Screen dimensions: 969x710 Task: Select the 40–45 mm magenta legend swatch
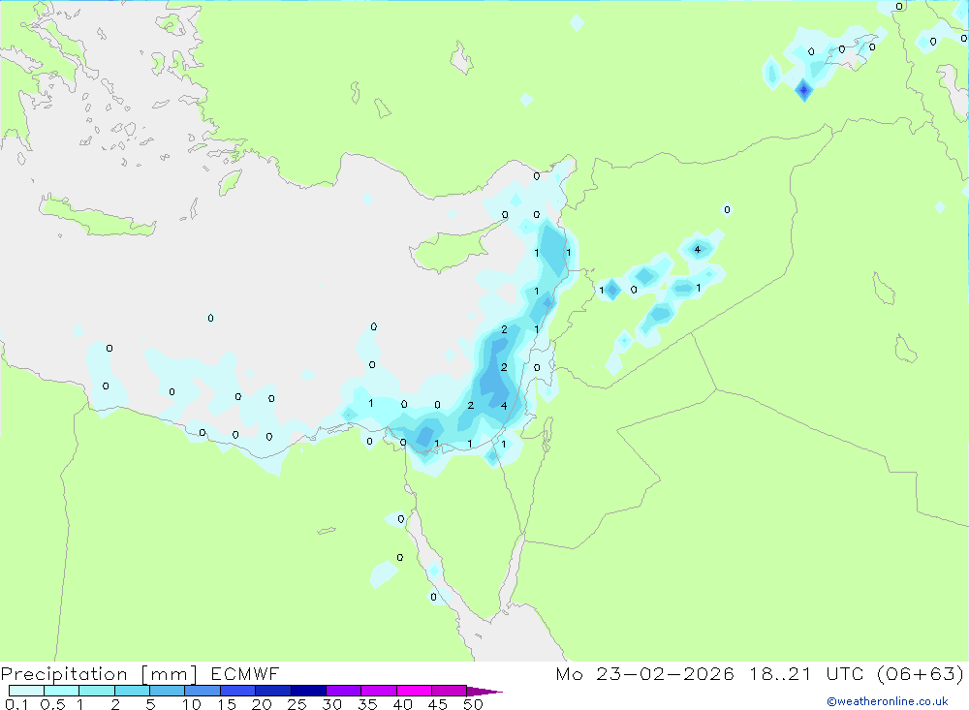pyautogui.click(x=414, y=691)
